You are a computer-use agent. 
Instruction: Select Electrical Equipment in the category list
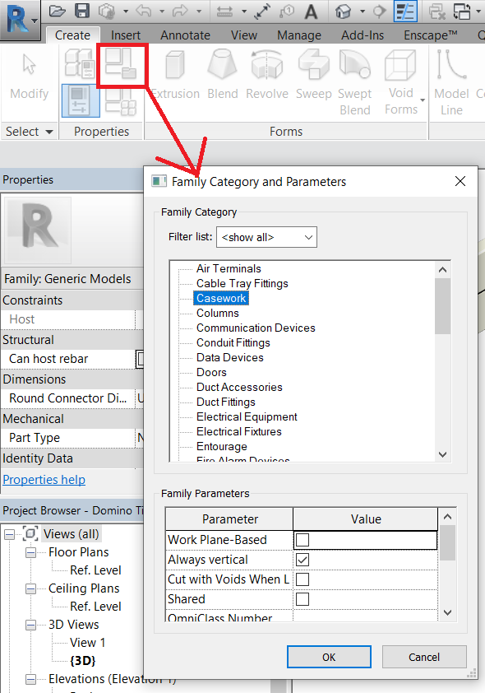click(247, 416)
